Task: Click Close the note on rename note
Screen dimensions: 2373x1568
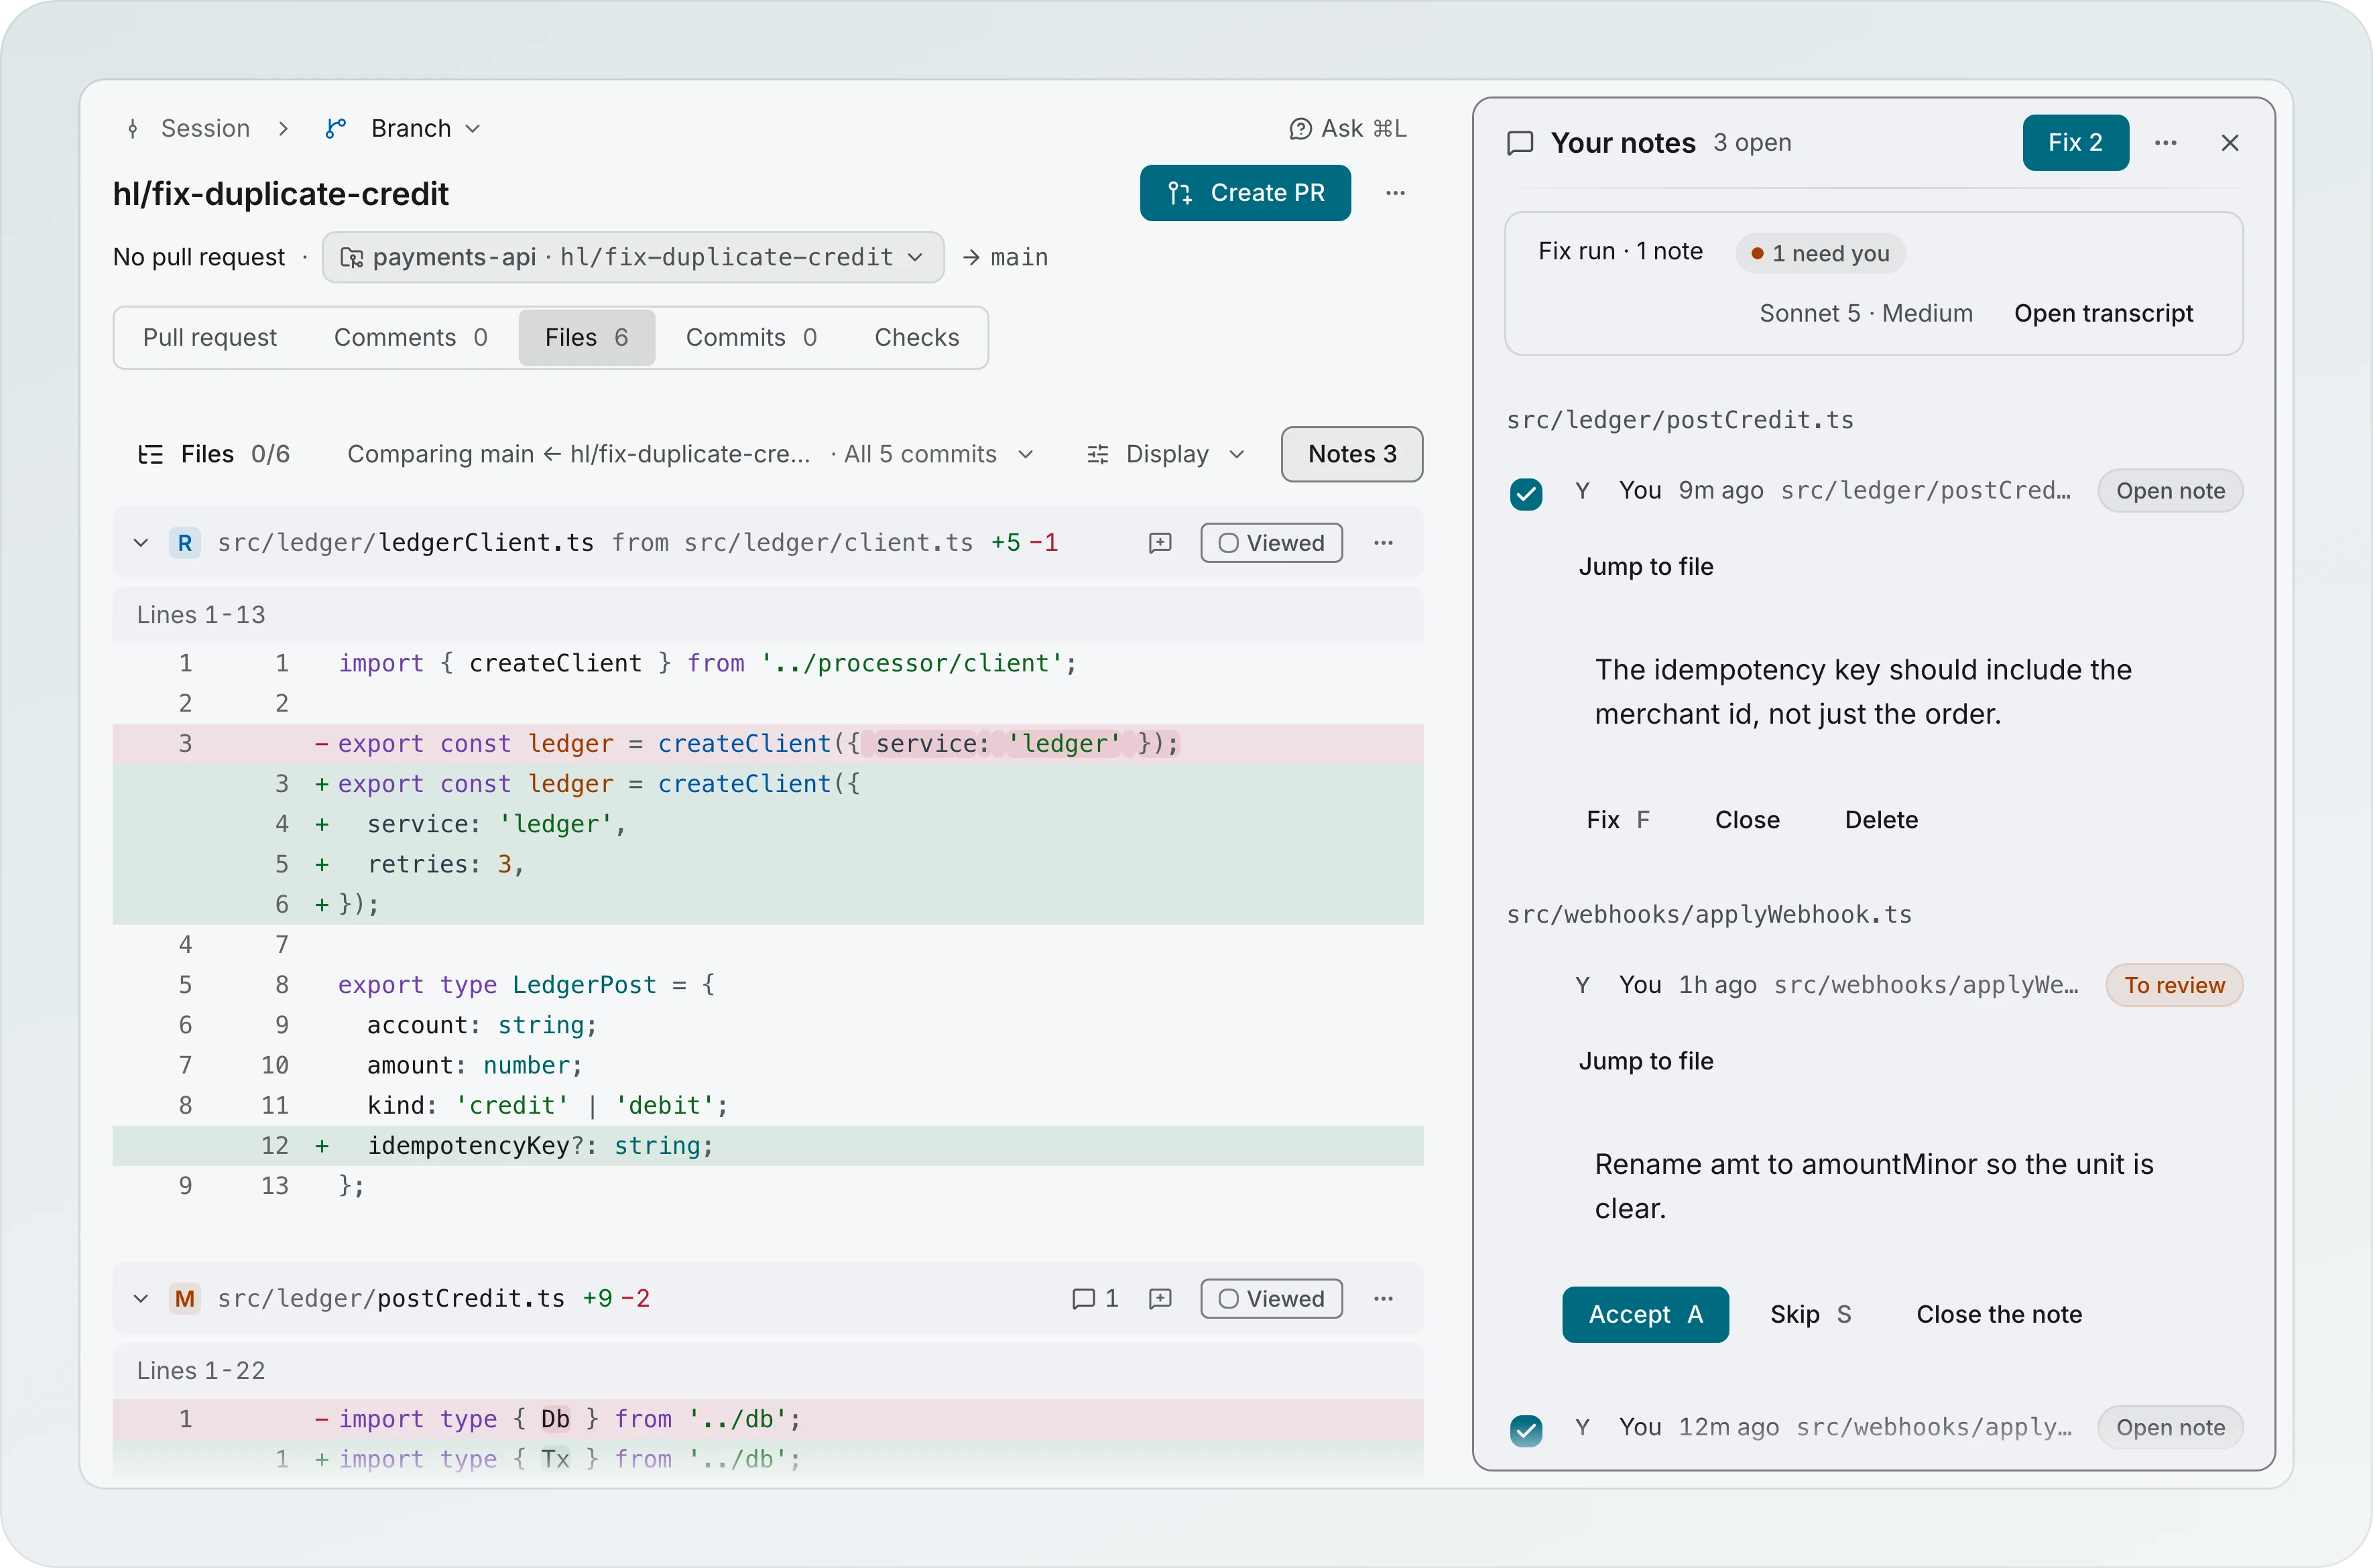Action: (x=1999, y=1314)
